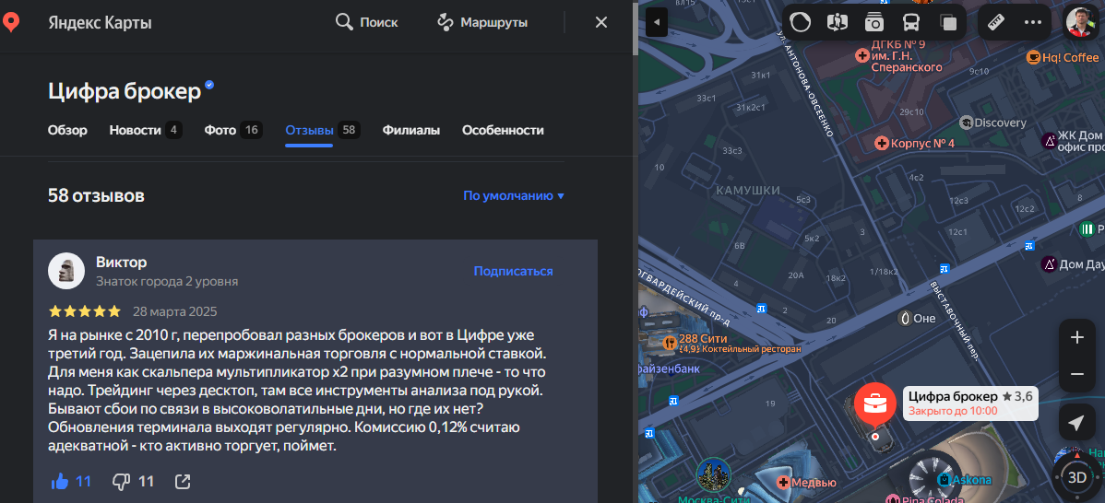1105x503 pixels.
Task: Click the КАМУШКИ district label on map
Action: click(x=748, y=191)
